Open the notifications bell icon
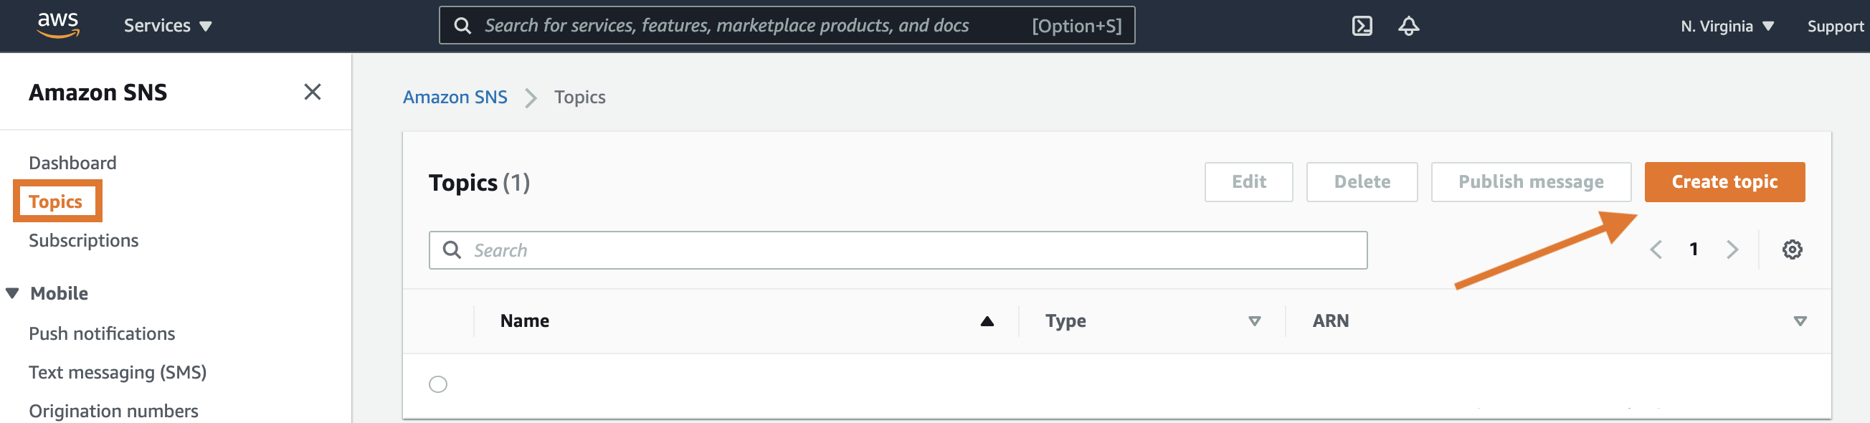The height and width of the screenshot is (423, 1870). pos(1408,26)
